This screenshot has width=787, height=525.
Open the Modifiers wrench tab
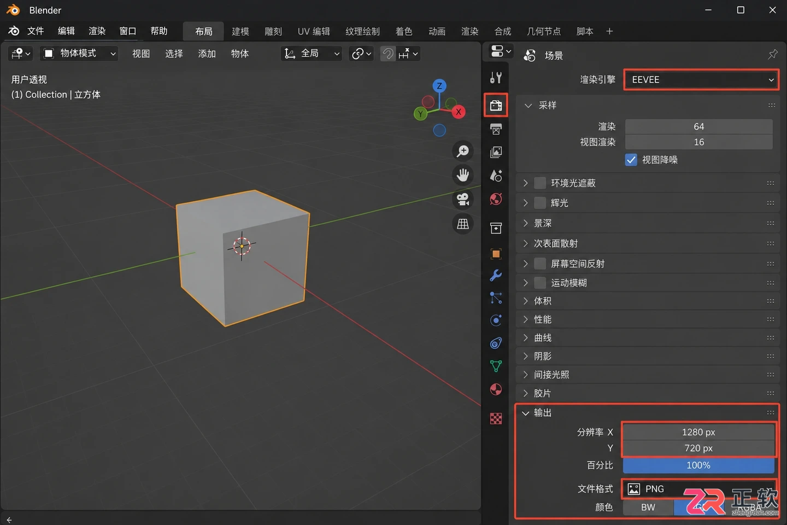(496, 275)
